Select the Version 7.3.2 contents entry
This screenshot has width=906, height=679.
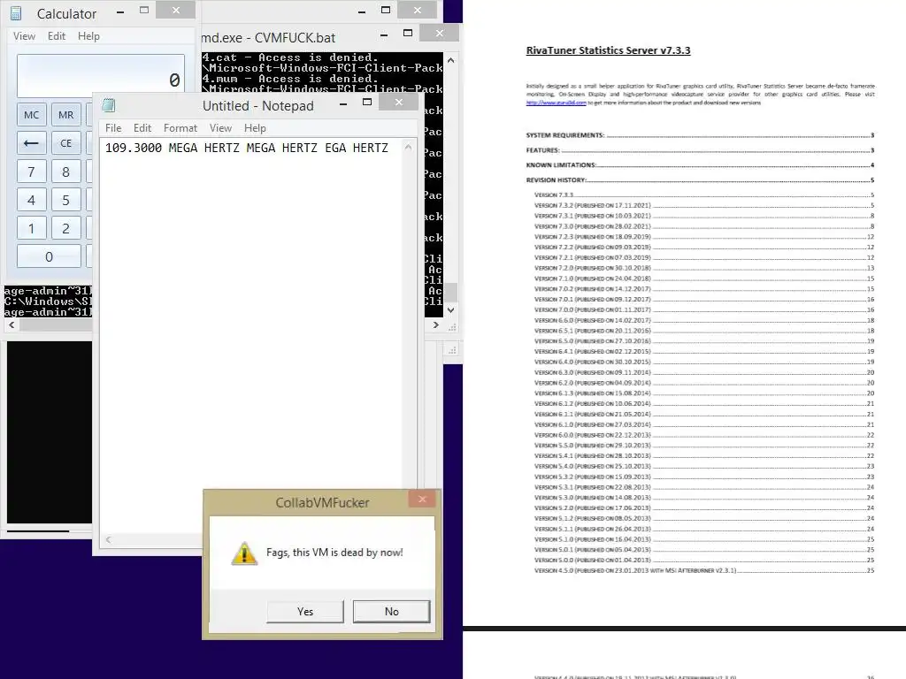(703, 205)
